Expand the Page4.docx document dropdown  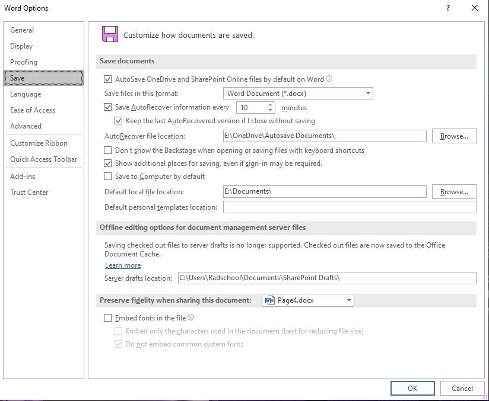click(308, 300)
